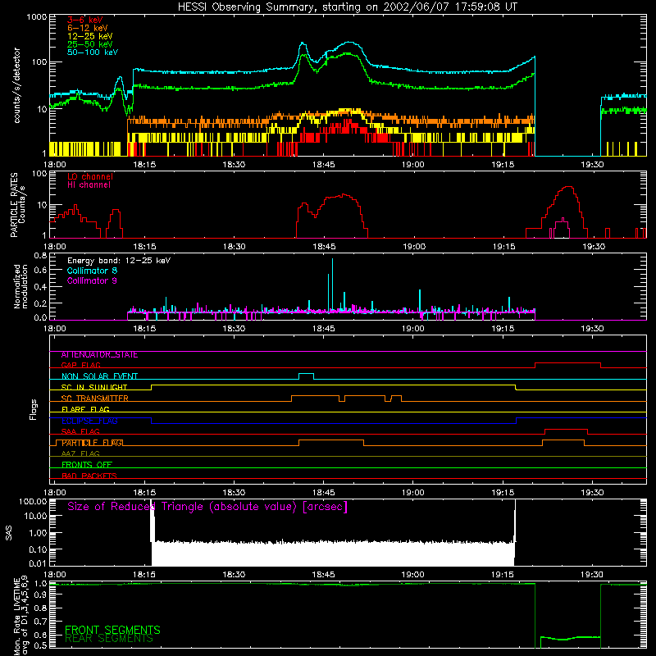Select the 3-6 keV legend entry

pos(85,20)
